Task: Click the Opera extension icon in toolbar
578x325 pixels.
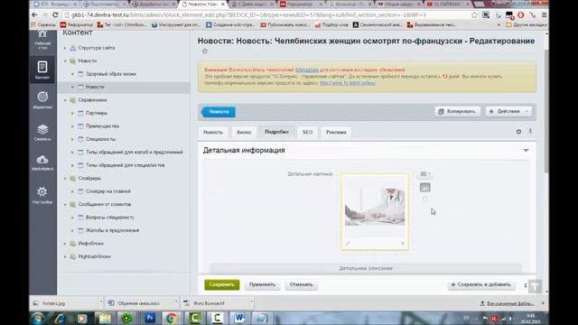Action: pyautogui.click(x=521, y=15)
